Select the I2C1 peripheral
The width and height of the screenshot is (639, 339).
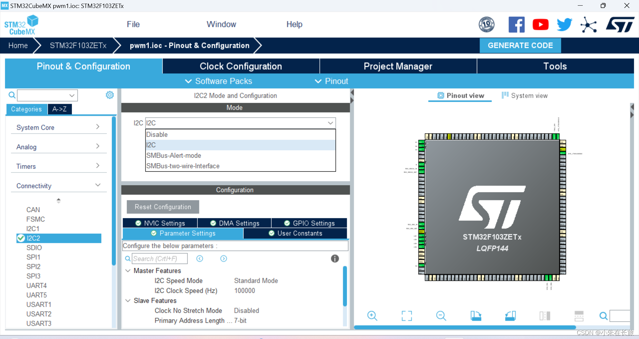33,229
